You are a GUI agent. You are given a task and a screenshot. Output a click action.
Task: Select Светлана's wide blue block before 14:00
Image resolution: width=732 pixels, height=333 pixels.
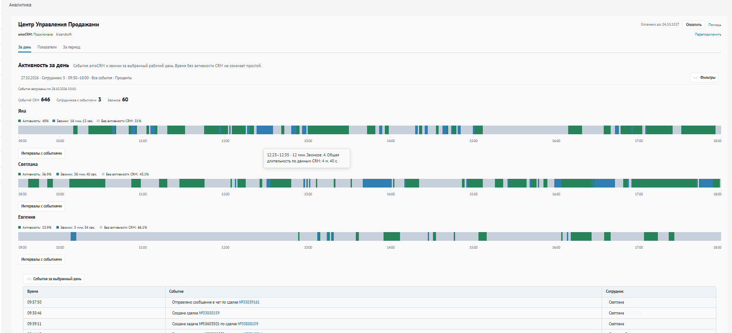pos(377,183)
